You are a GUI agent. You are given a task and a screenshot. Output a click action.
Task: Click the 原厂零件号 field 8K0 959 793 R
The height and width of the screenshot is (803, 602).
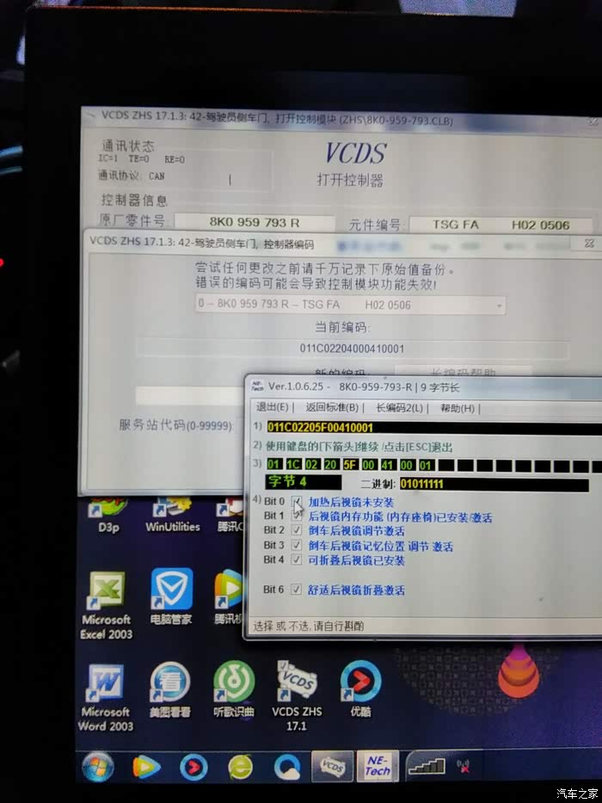tap(255, 222)
